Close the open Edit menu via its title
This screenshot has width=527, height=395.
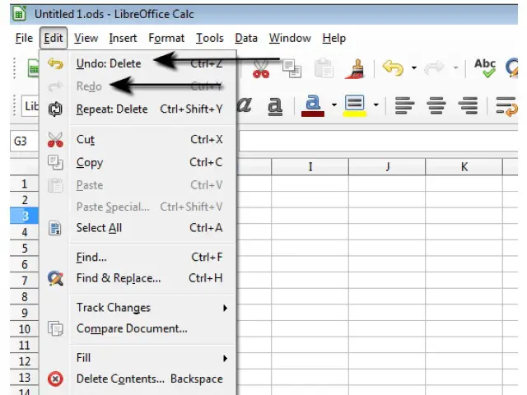click(x=54, y=39)
